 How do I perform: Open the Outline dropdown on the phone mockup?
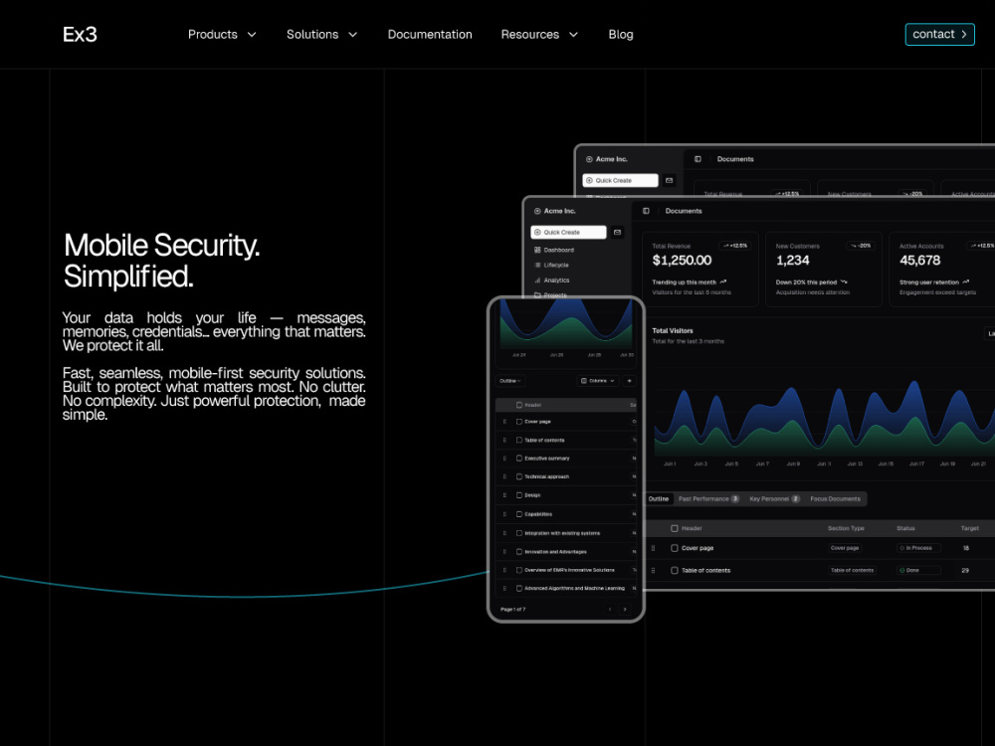[510, 381]
